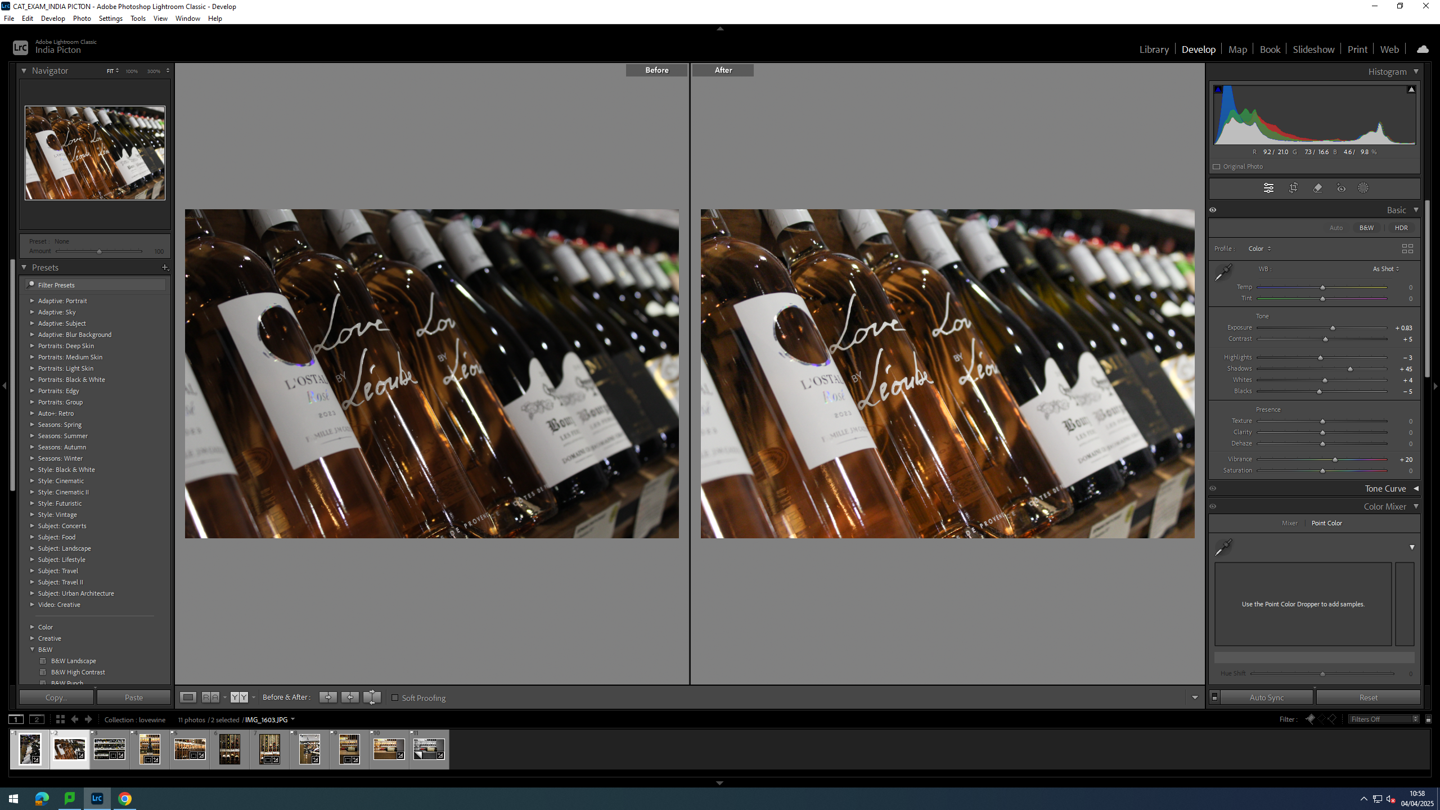The image size is (1440, 810).
Task: Open the WB As Shot dropdown
Action: pos(1386,269)
